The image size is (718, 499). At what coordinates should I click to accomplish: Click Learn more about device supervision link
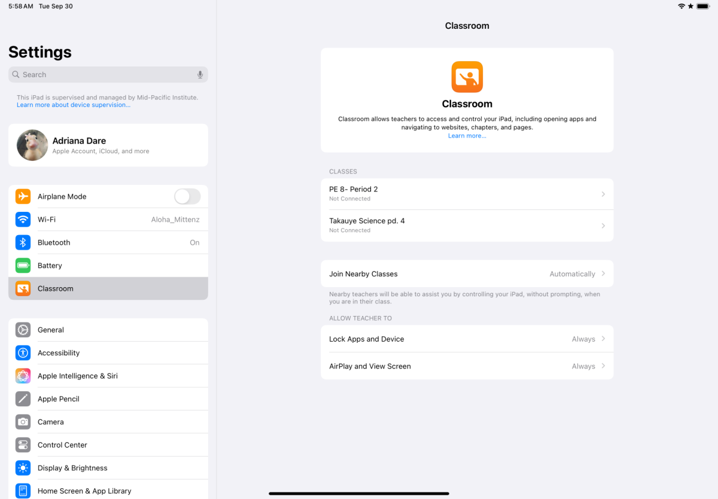point(74,105)
